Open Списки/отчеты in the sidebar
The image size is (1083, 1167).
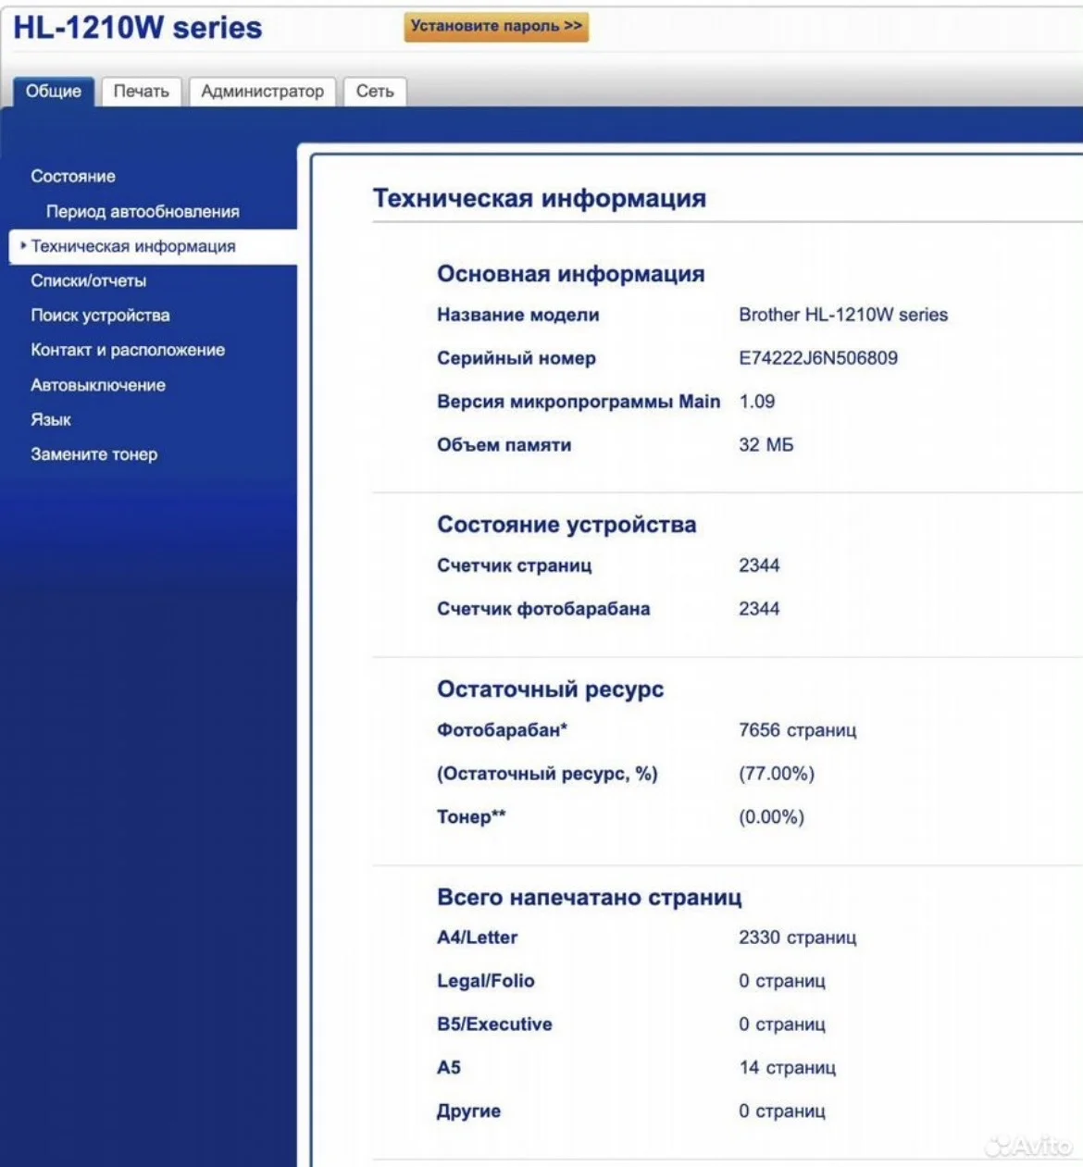[x=89, y=280]
